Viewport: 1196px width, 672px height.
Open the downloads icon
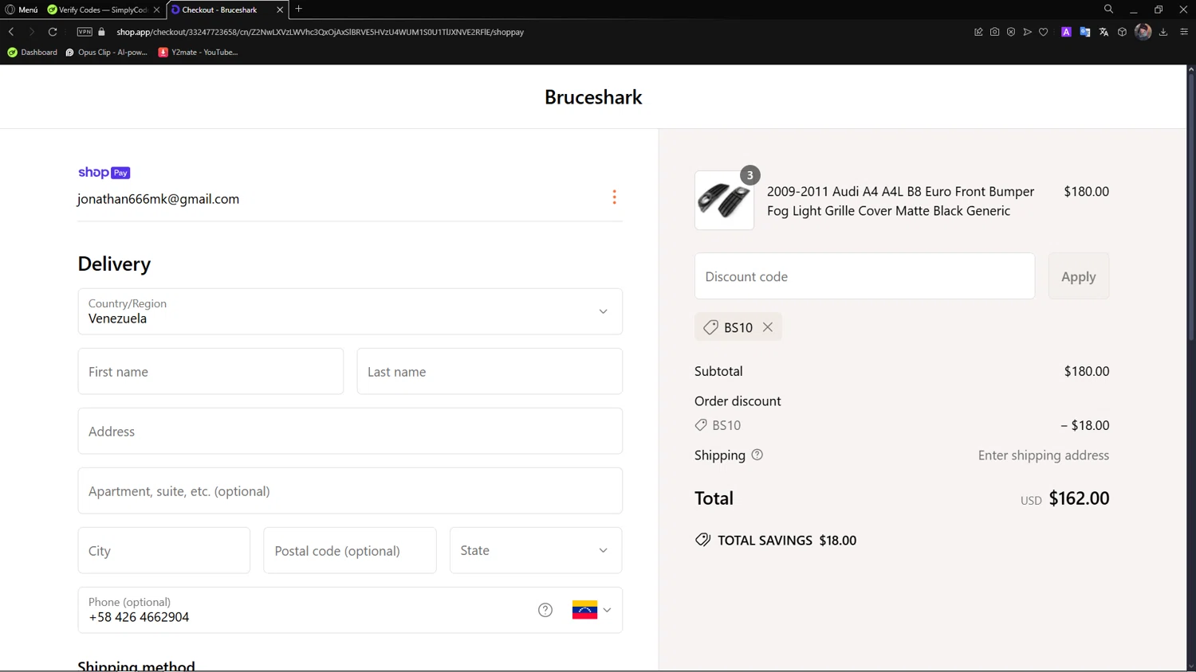coord(1163,32)
